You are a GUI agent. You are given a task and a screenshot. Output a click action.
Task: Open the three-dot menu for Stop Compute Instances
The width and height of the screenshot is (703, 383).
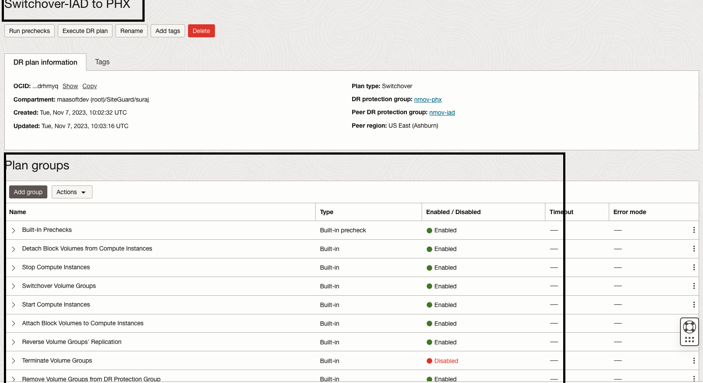[694, 267]
